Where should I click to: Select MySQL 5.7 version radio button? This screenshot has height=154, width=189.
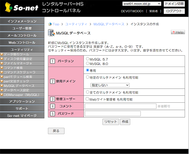pos(87,59)
